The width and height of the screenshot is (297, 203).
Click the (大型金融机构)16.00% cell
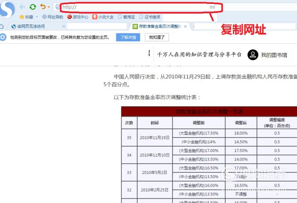coord(199,185)
